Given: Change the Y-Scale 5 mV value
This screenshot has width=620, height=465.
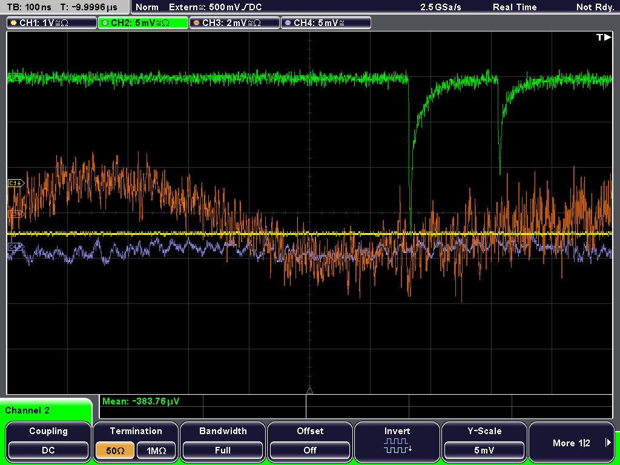Looking at the screenshot, I should pyautogui.click(x=484, y=450).
